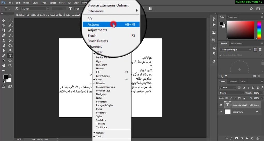
Task: Open the Filter menu
Action: pyautogui.click(x=62, y=3)
